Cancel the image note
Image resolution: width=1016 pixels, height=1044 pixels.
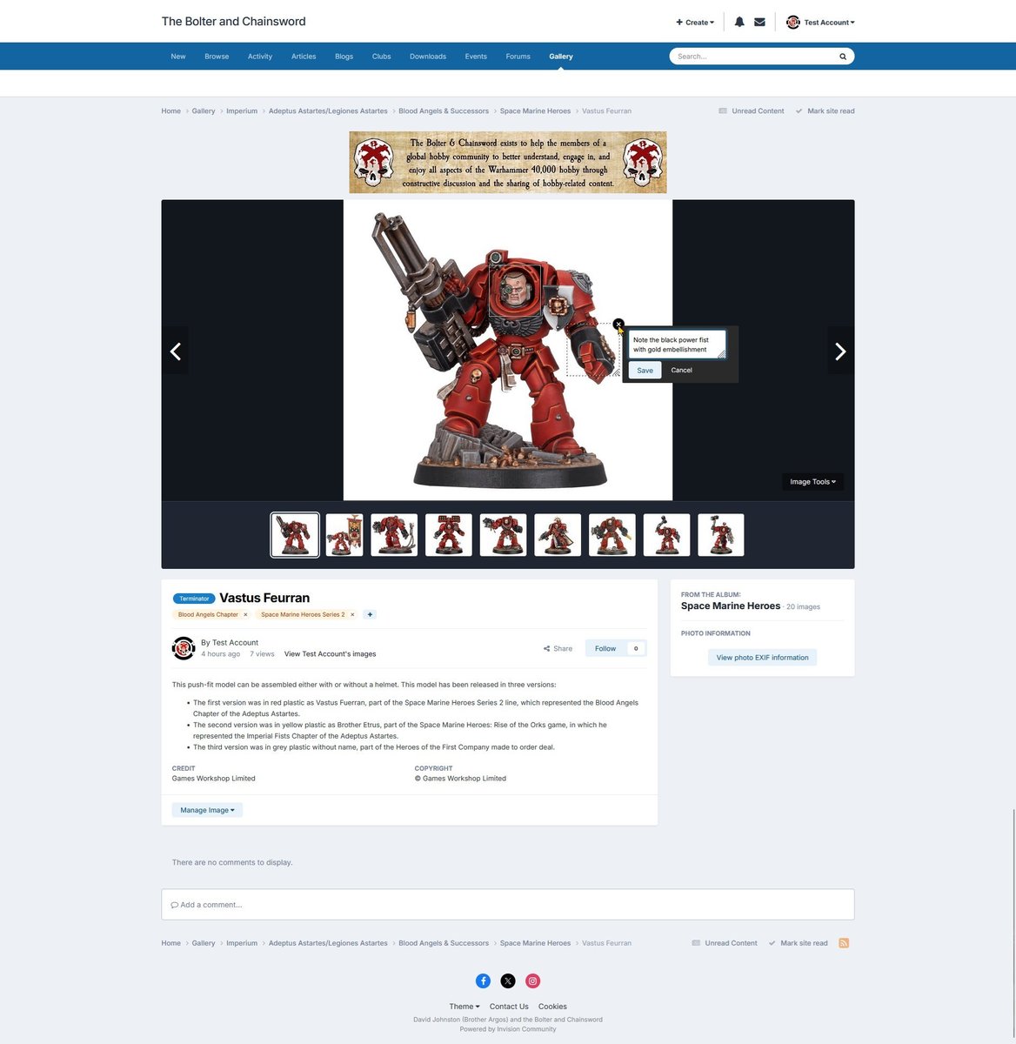click(681, 371)
